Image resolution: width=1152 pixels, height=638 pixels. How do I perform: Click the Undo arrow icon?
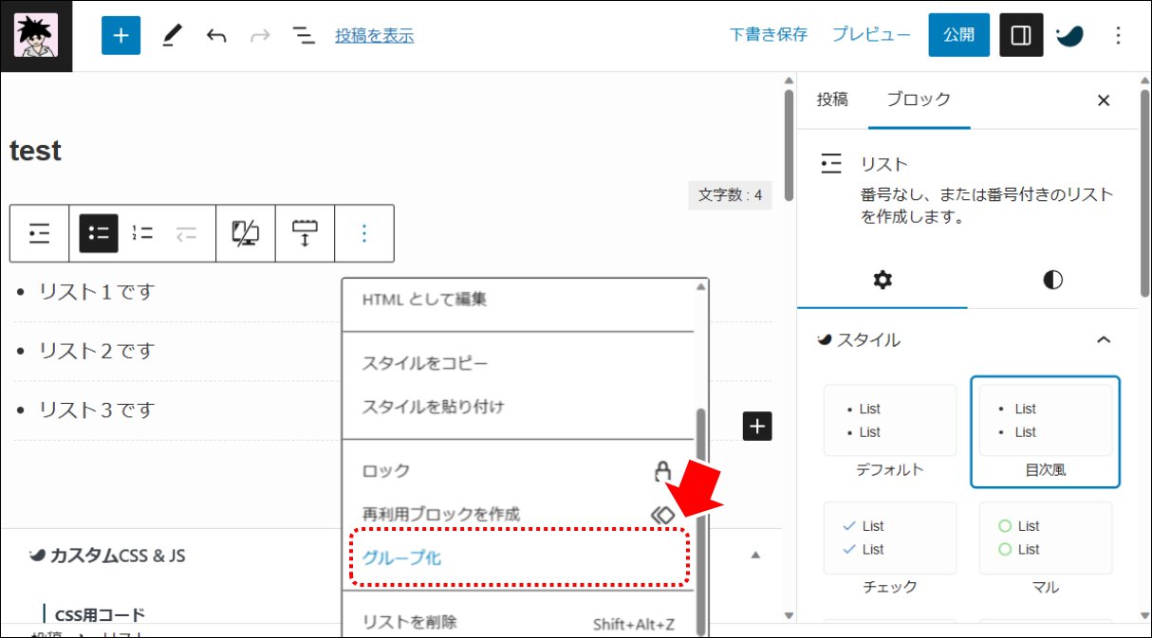coord(216,36)
